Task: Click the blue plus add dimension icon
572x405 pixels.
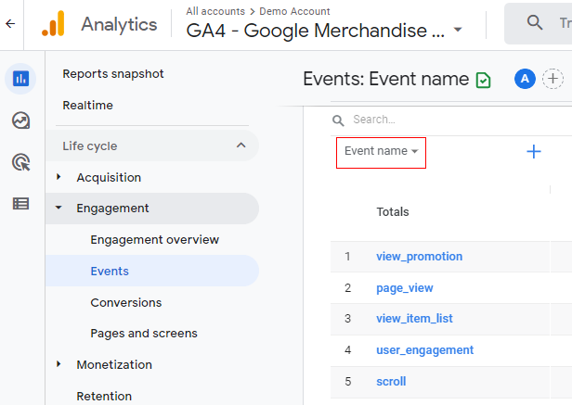Action: pyautogui.click(x=534, y=152)
